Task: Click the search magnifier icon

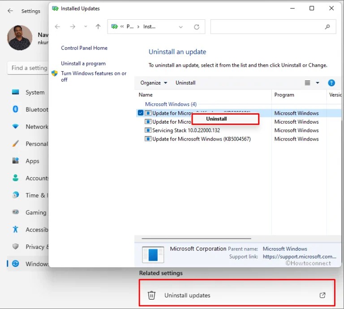Action: pyautogui.click(x=327, y=27)
